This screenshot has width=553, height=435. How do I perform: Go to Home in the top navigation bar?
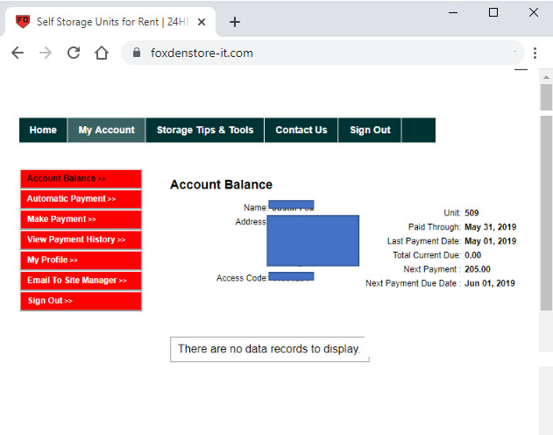click(43, 130)
